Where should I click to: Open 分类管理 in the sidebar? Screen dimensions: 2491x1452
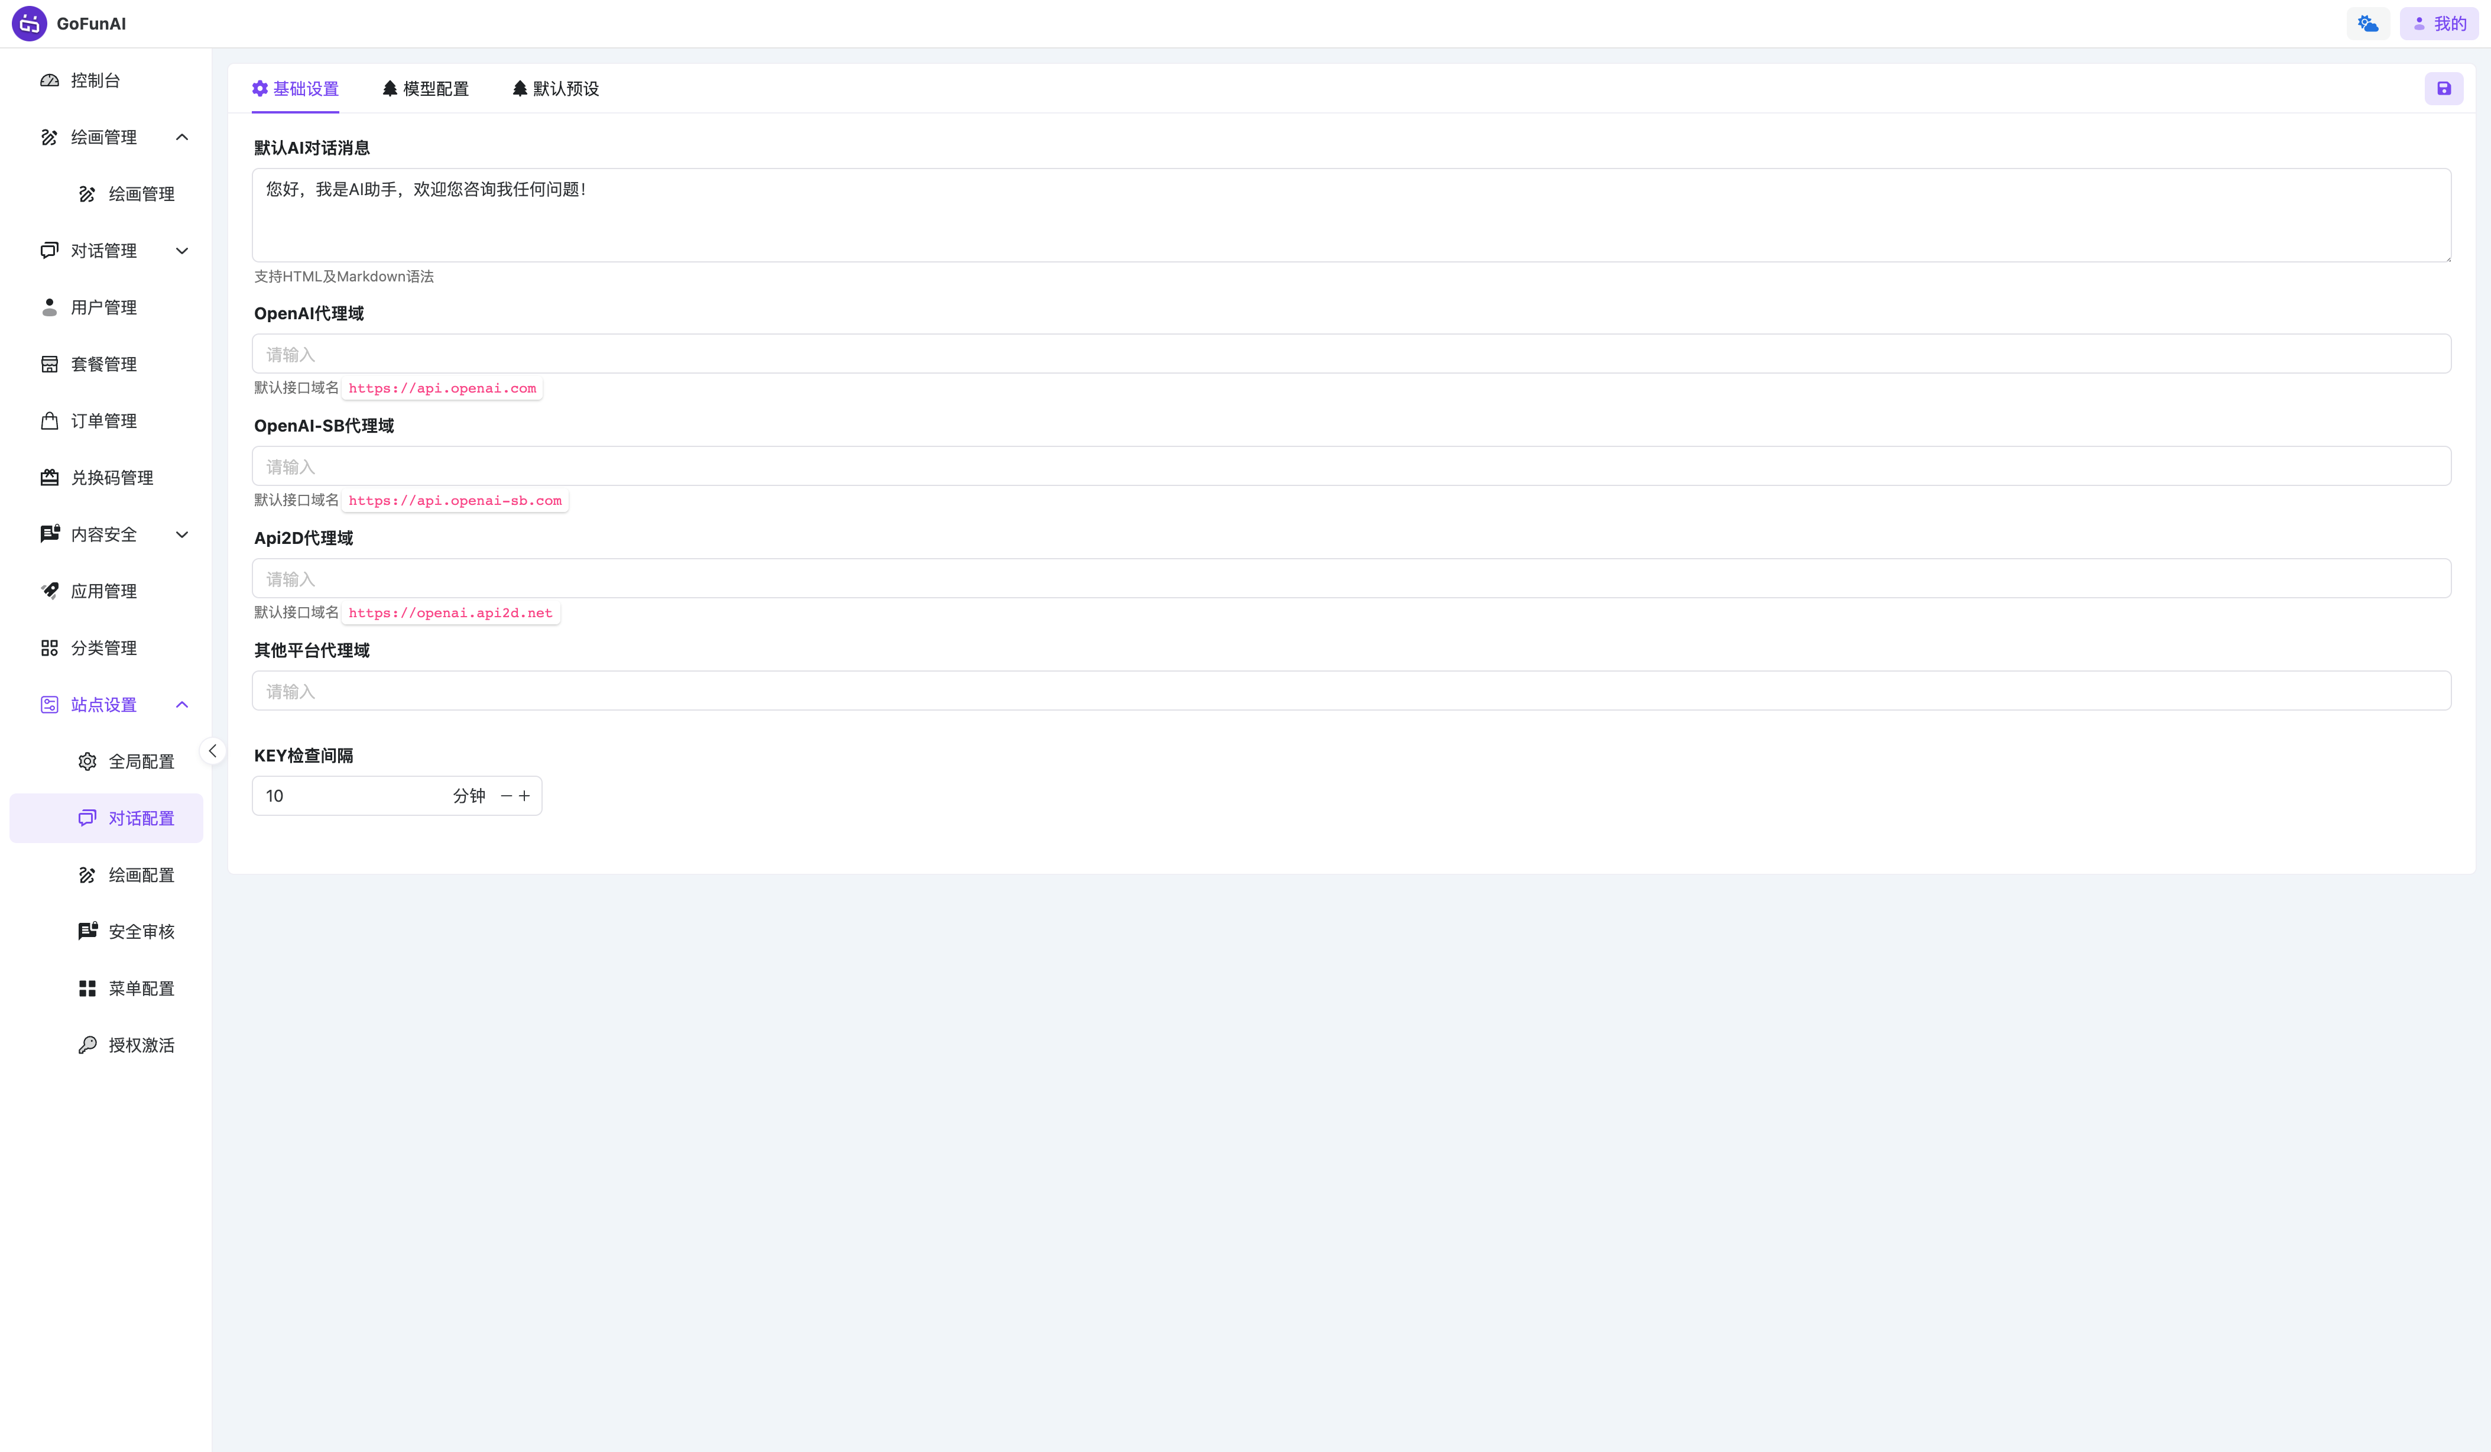click(x=103, y=647)
